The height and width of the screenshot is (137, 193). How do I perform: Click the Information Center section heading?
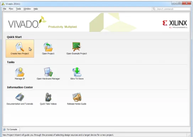pos(20,87)
